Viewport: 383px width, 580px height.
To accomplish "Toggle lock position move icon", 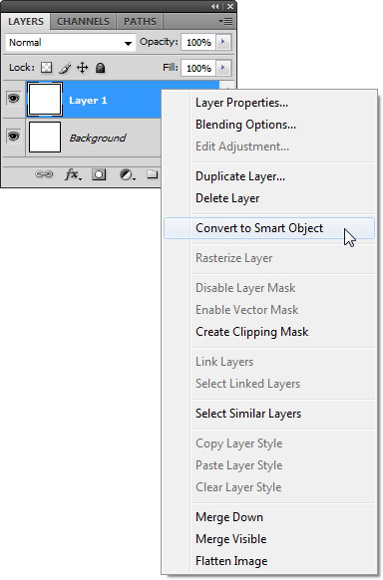I will 82,68.
